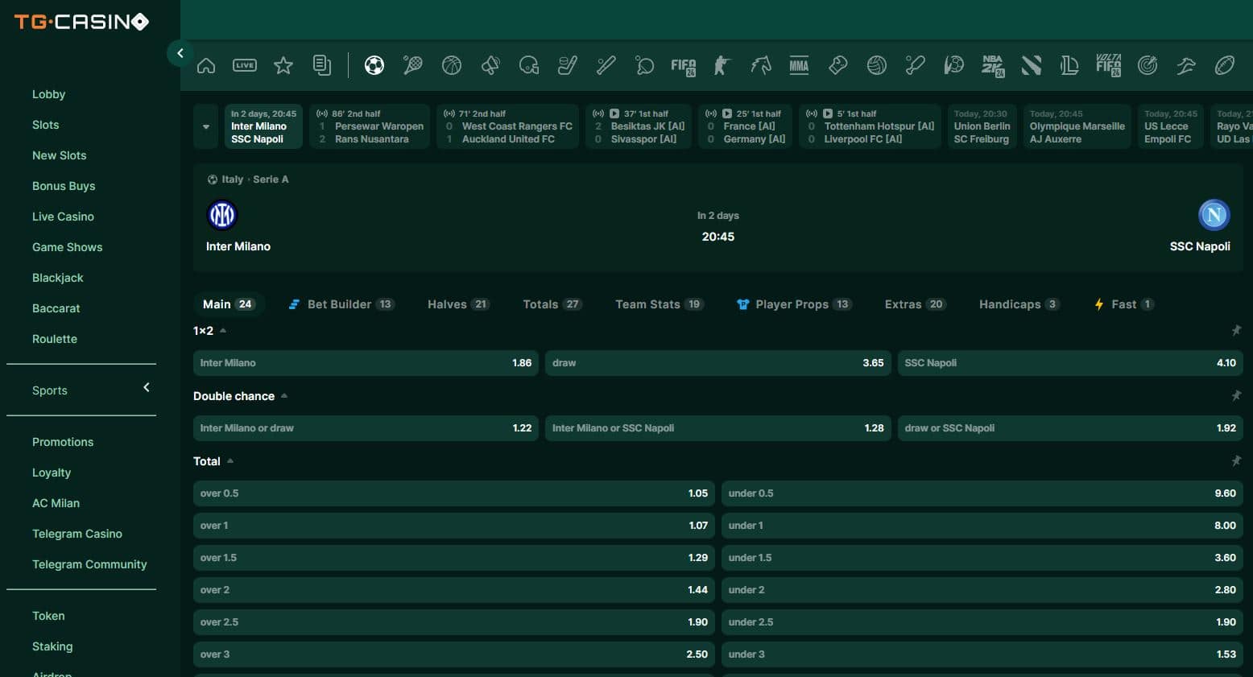Image resolution: width=1253 pixels, height=677 pixels.
Task: Collapse the Sports sidebar chevron
Action: tap(147, 387)
